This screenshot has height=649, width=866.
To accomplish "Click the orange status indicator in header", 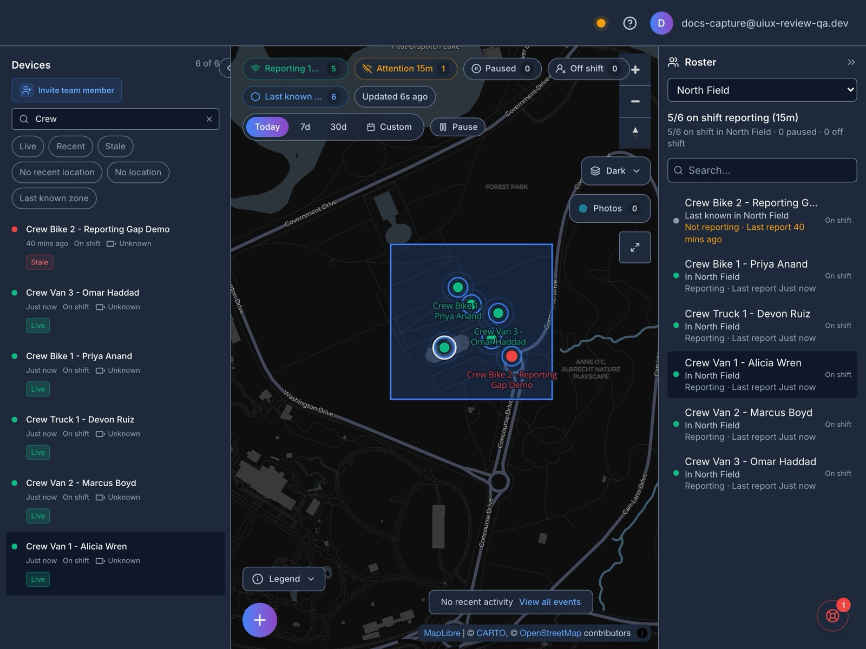I will click(x=601, y=23).
